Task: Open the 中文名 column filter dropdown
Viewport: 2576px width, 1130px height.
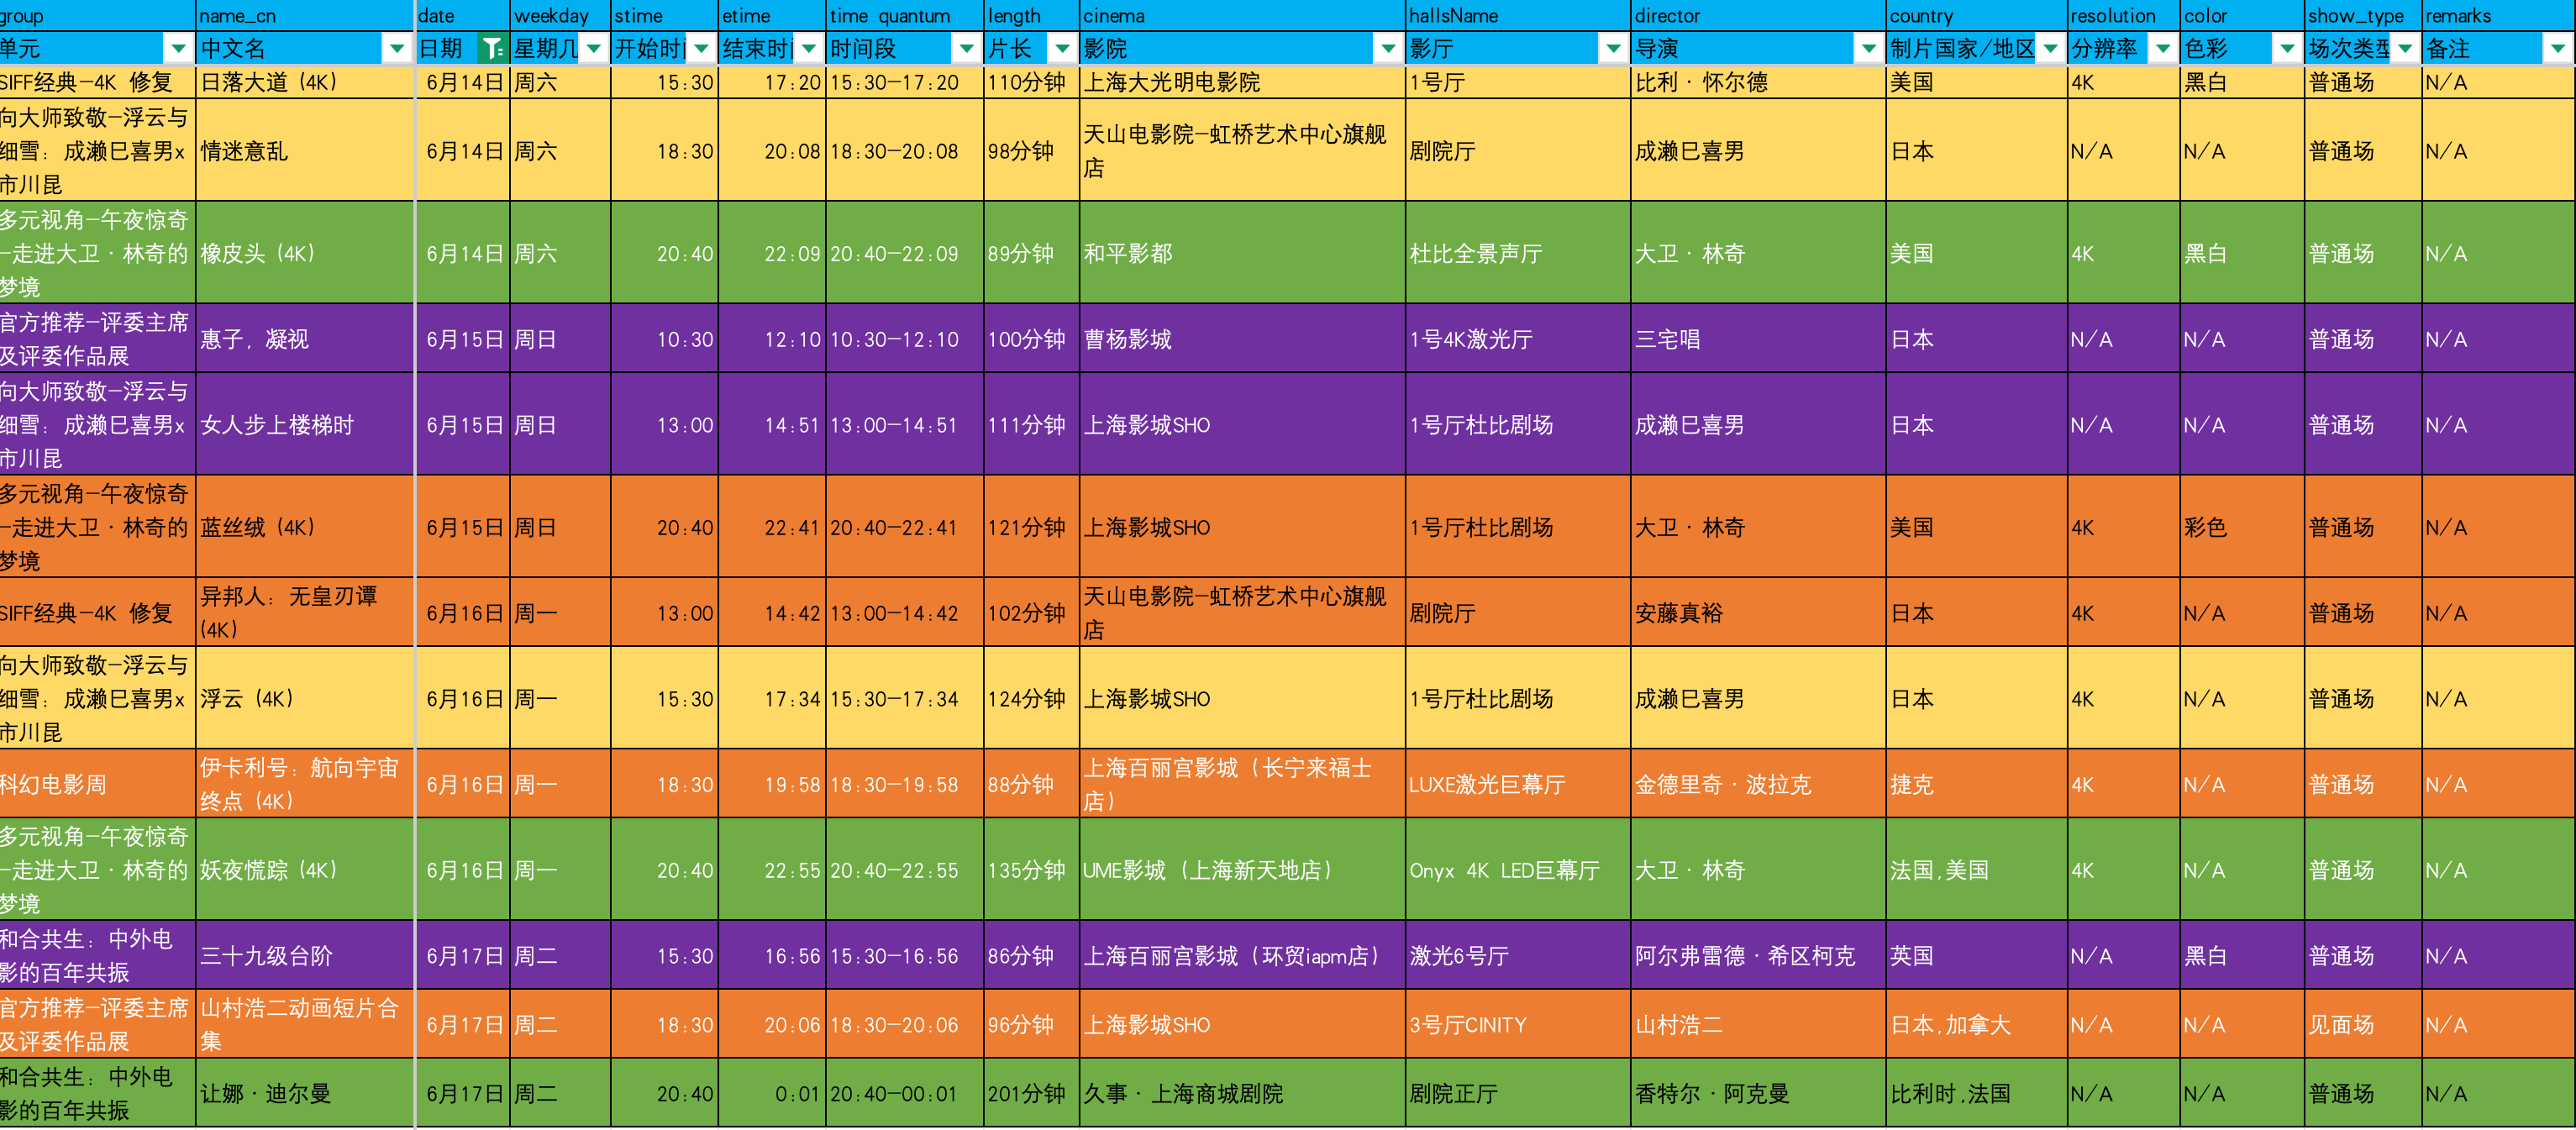Action: coord(397,48)
